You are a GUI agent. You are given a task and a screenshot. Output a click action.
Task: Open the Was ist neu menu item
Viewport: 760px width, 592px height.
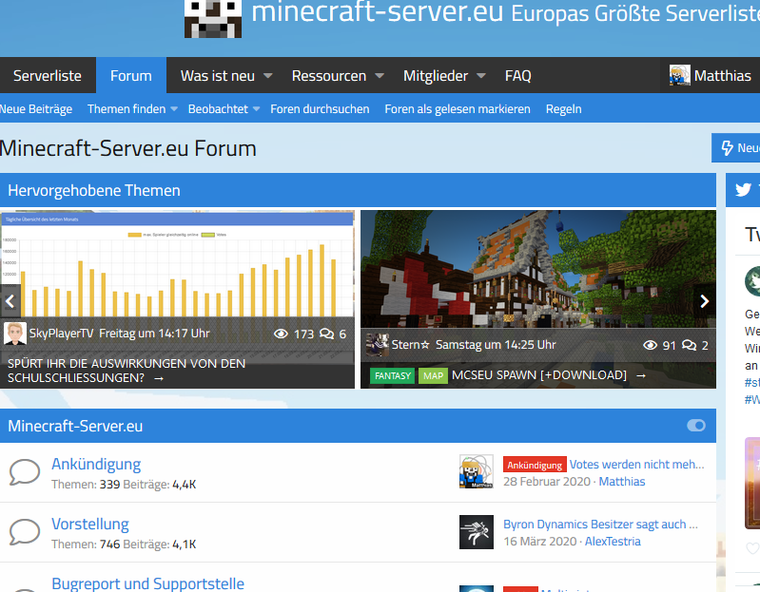point(218,75)
